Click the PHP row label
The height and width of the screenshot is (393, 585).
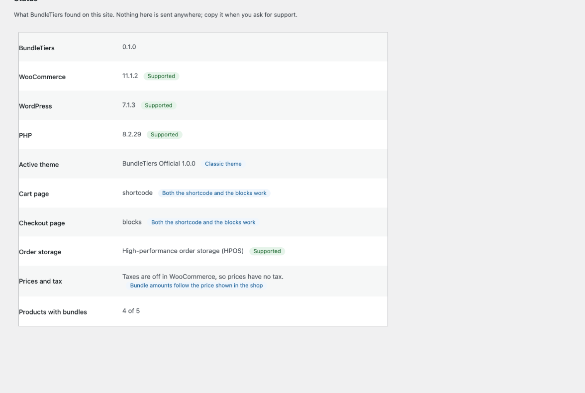[x=25, y=135]
